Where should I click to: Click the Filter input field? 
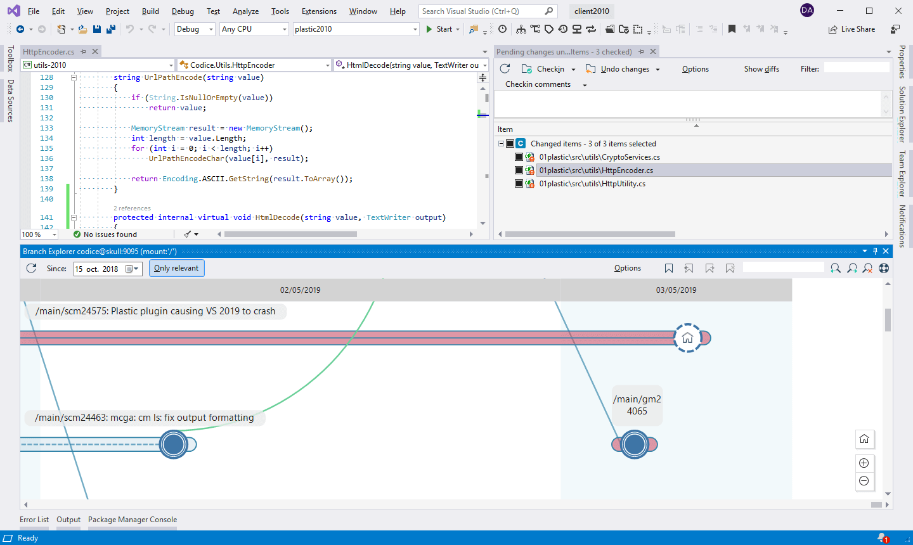(856, 68)
